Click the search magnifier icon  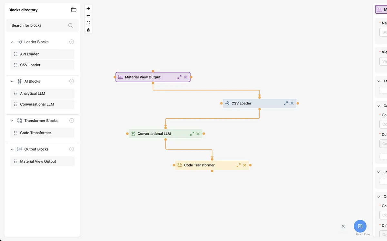point(71,25)
